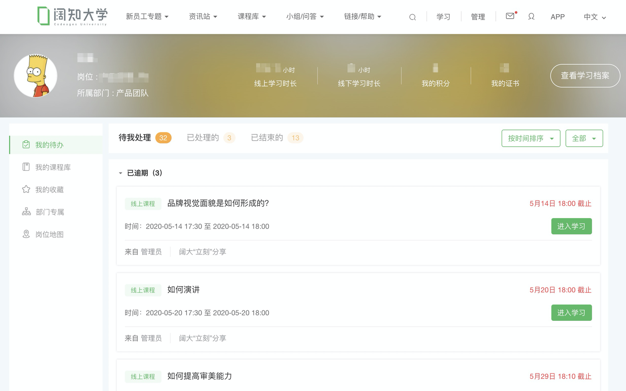626x391 pixels.
Task: Expand the 链接/帮助 dropdown menu
Action: pyautogui.click(x=363, y=16)
